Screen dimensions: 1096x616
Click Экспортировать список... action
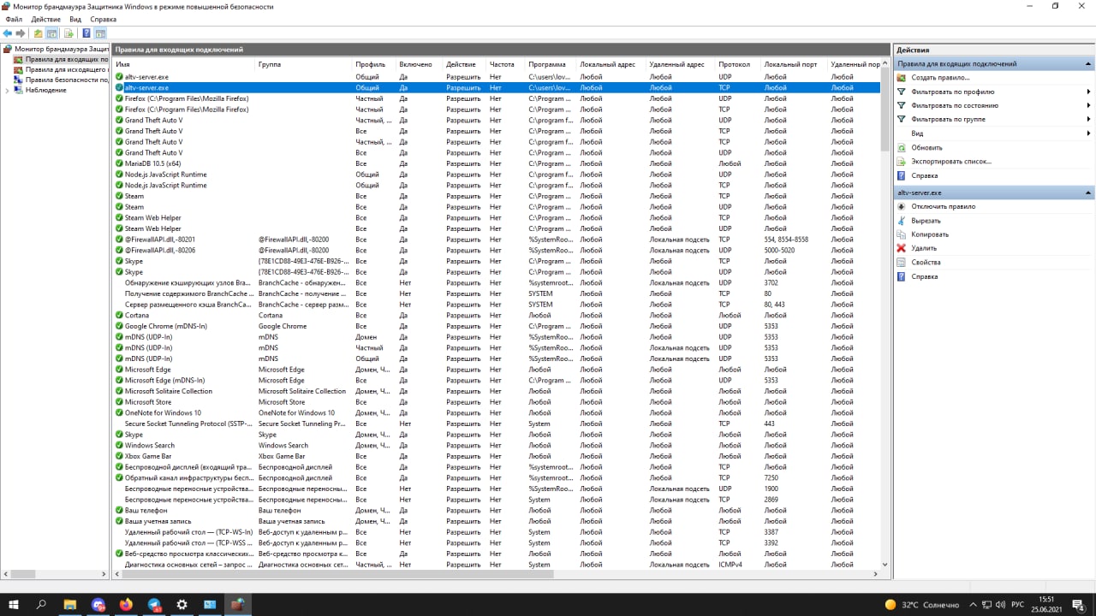[x=951, y=162]
